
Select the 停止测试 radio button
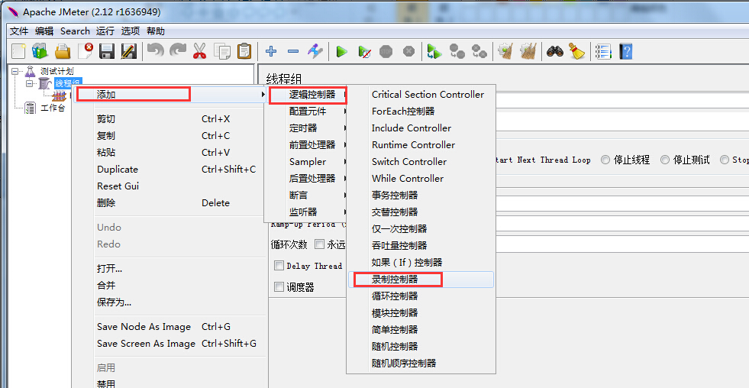[x=665, y=160]
